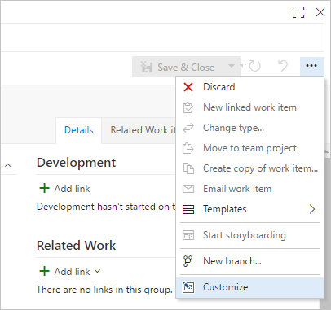Click "There are no links in this group." text
331x310 pixels.
pyautogui.click(x=104, y=290)
